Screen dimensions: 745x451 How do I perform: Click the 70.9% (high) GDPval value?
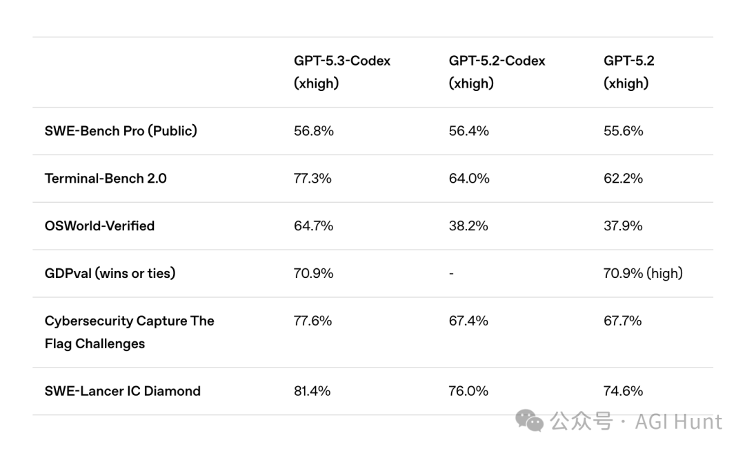643,273
